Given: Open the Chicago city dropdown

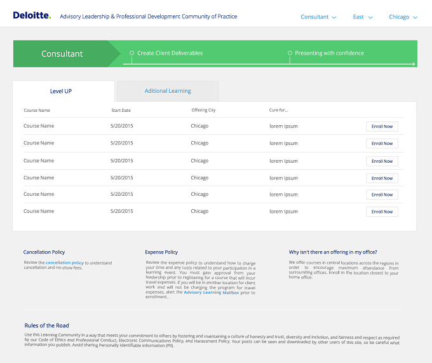Looking at the screenshot, I should 403,17.
